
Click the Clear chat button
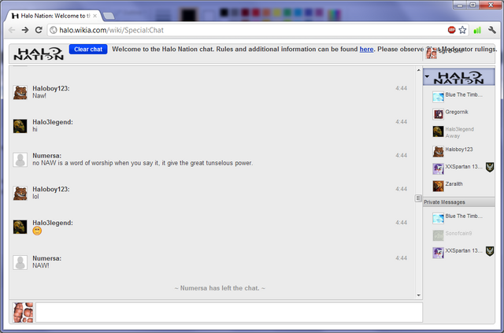coord(88,49)
